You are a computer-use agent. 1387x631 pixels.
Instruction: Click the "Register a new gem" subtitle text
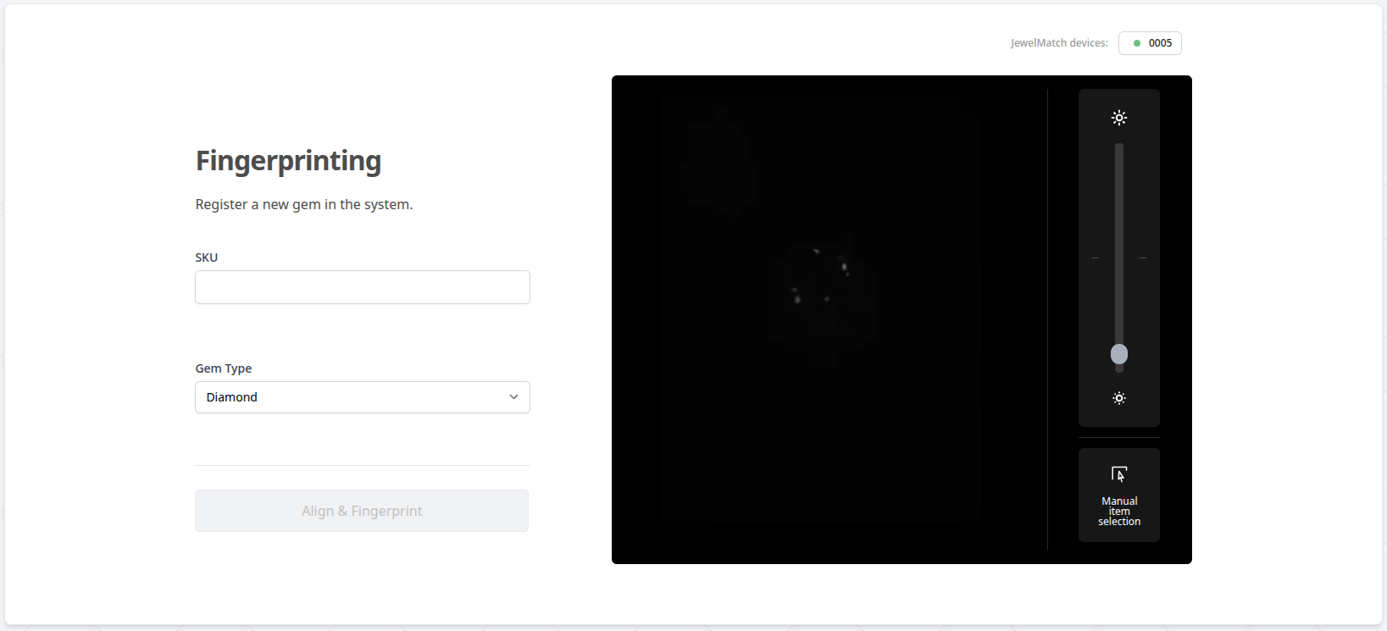coord(304,204)
